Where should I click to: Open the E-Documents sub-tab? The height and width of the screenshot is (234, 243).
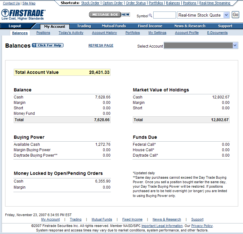tap(217, 33)
